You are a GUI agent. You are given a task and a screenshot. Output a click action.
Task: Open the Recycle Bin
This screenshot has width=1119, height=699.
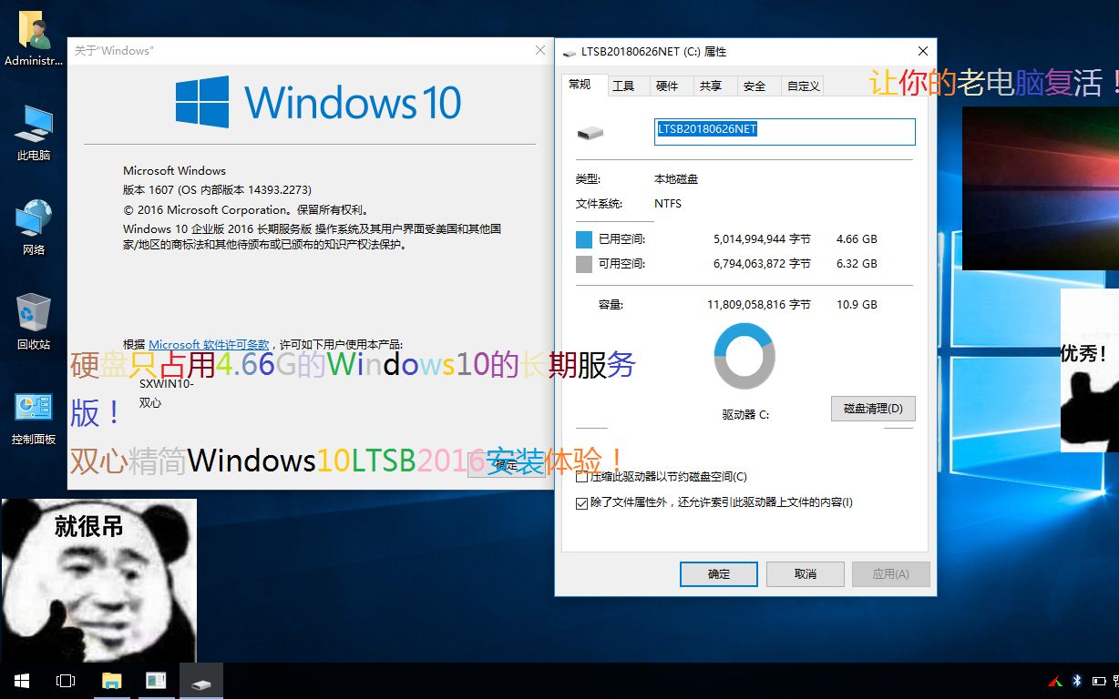[x=33, y=319]
